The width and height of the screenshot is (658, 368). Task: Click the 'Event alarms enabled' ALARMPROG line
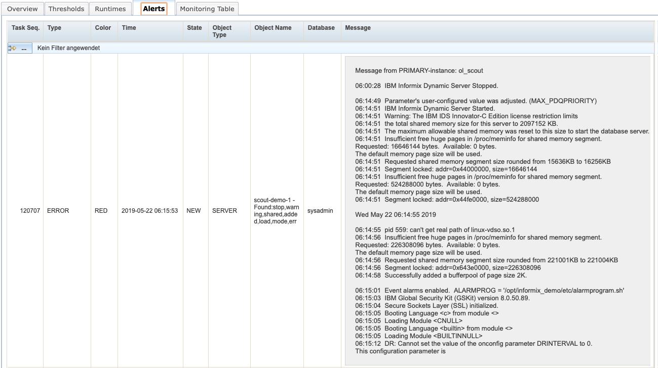click(490, 291)
